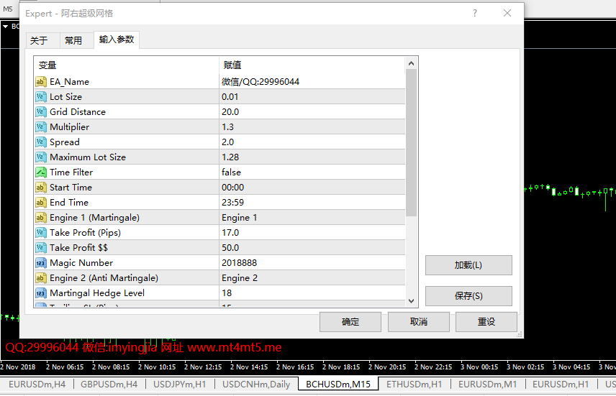Select the BCHUSDm,M15 chart tab
Image resolution: width=616 pixels, height=396 pixels.
coord(338,385)
